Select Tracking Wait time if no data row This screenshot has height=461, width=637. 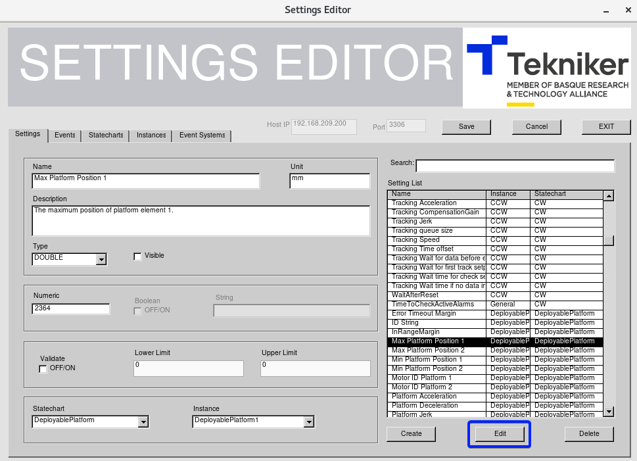pos(495,286)
